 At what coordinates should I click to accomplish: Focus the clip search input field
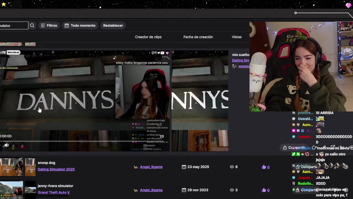coord(14,25)
